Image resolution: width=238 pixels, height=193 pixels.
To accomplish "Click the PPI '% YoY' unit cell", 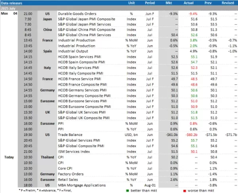I will pos(131,129).
